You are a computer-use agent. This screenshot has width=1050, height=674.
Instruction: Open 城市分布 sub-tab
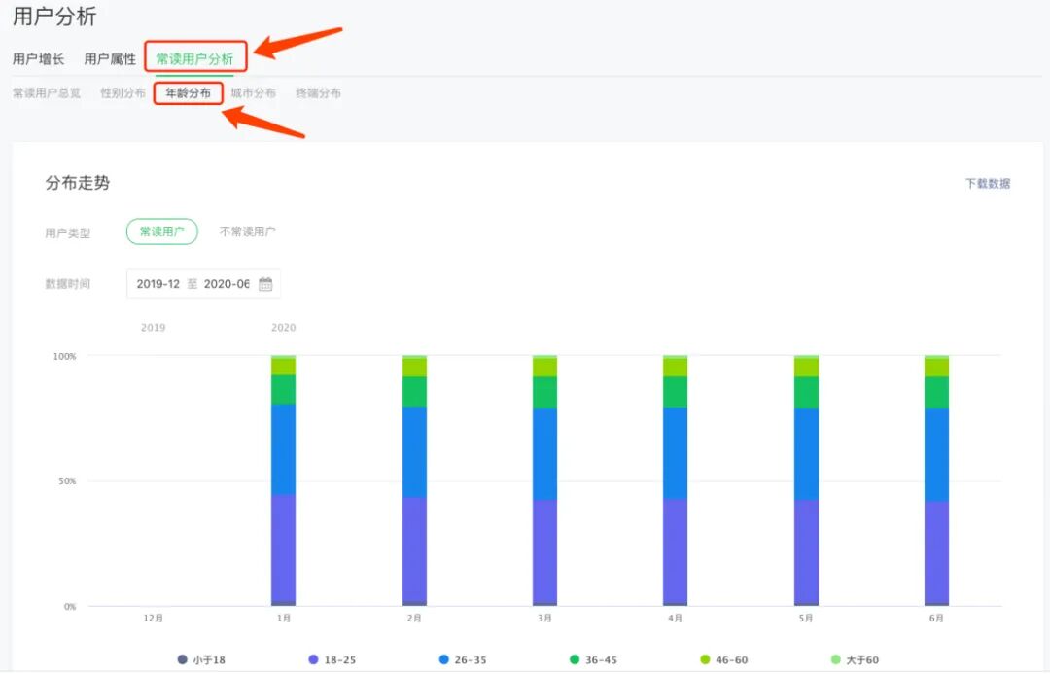(x=253, y=93)
